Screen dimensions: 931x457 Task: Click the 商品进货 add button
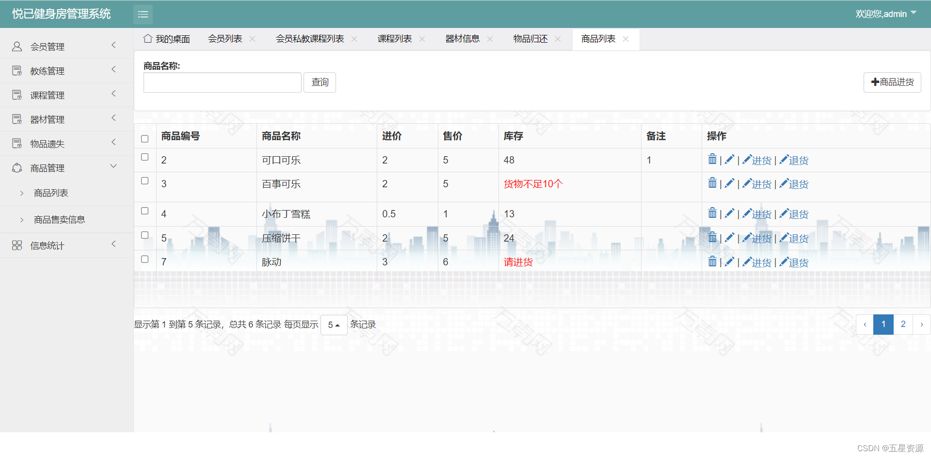click(892, 82)
